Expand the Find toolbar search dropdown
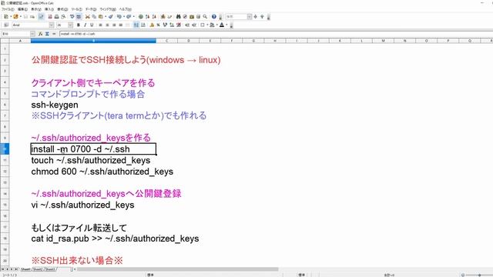 pyautogui.click(x=250, y=16)
